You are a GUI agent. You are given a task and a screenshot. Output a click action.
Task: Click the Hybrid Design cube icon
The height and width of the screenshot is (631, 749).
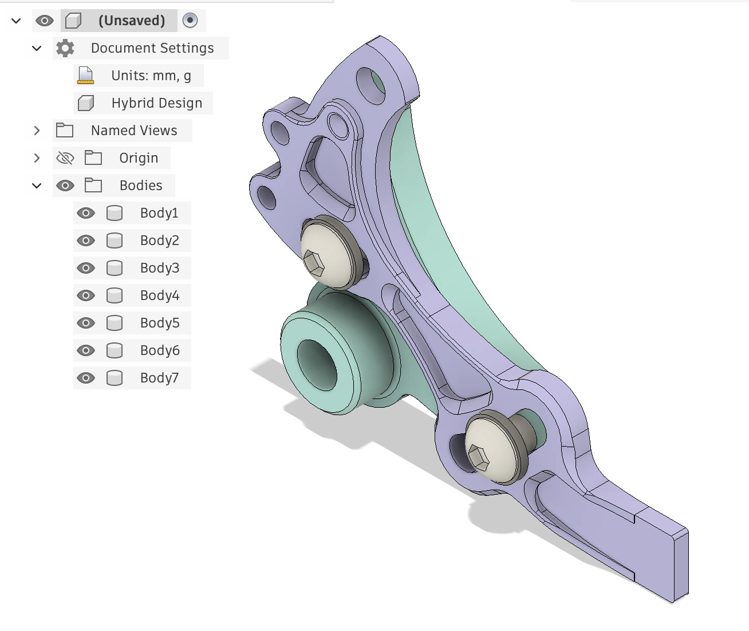[85, 103]
